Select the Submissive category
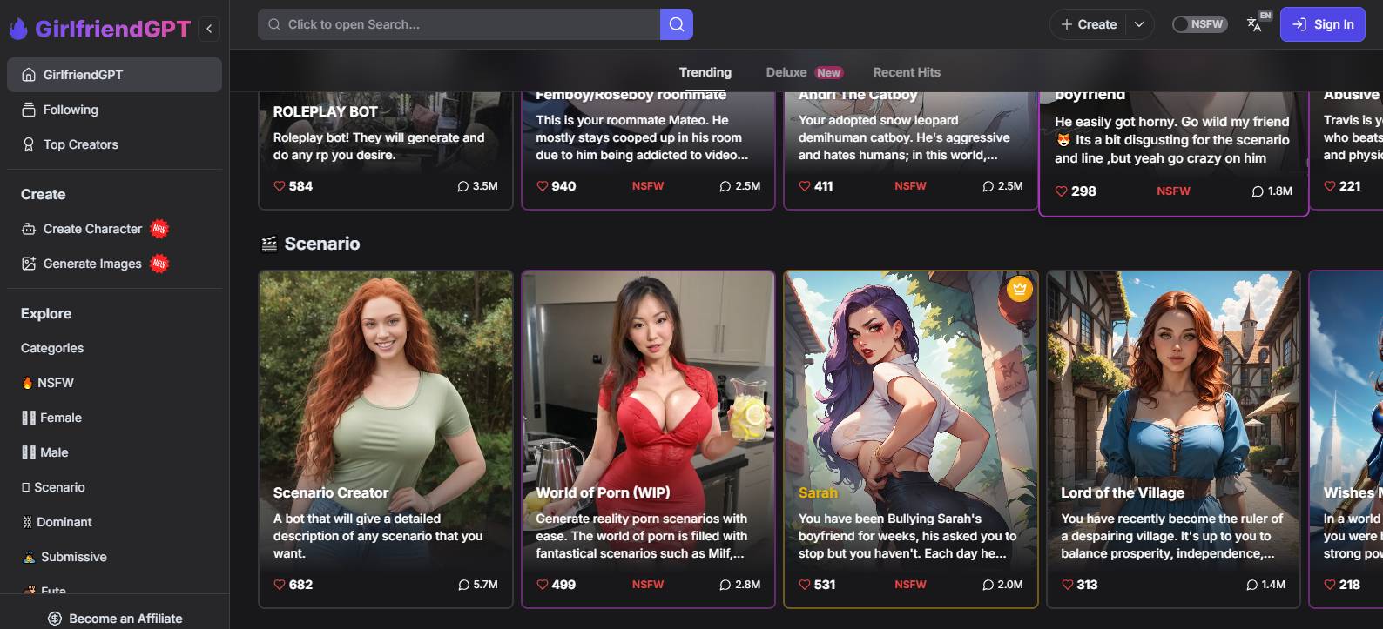This screenshot has height=629, width=1383. (x=114, y=557)
